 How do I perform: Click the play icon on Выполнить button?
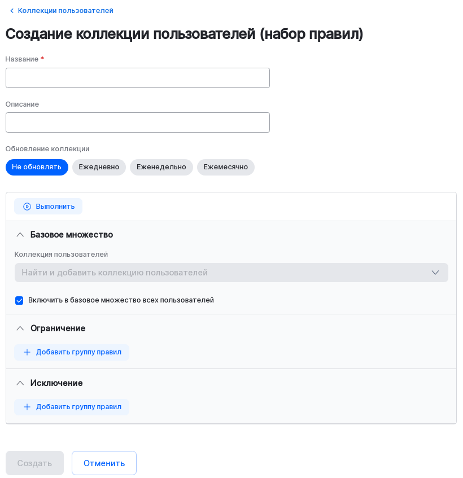pyautogui.click(x=27, y=206)
